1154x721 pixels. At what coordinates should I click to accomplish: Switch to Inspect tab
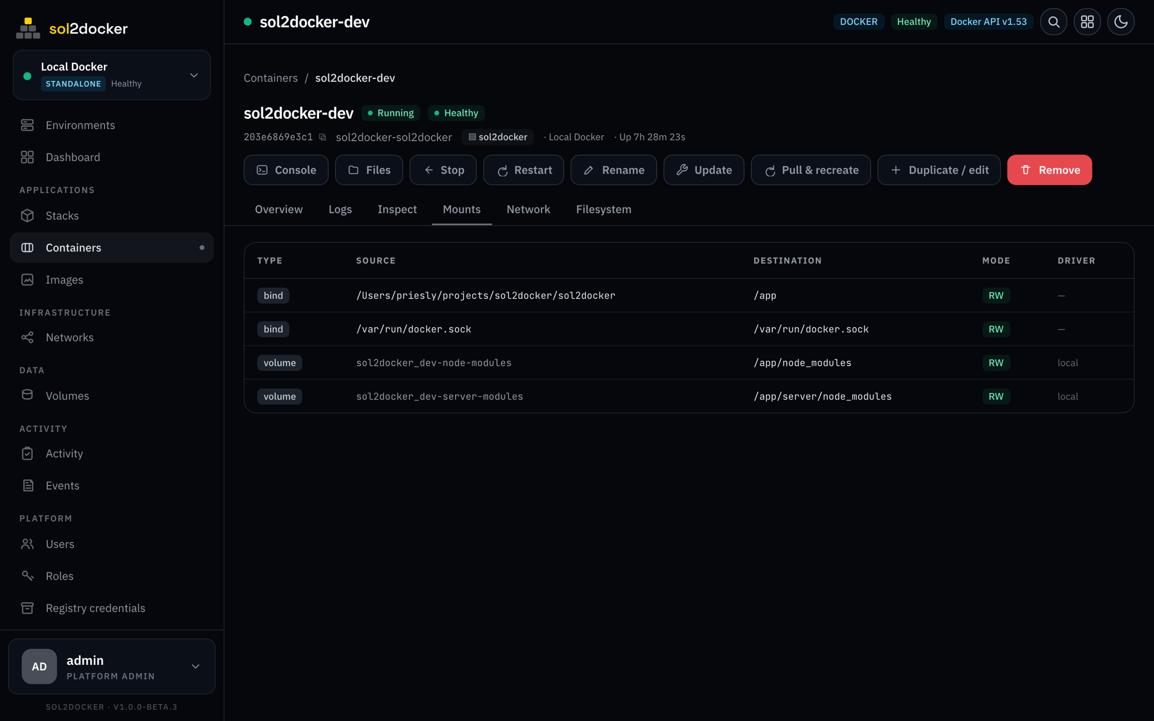click(397, 209)
